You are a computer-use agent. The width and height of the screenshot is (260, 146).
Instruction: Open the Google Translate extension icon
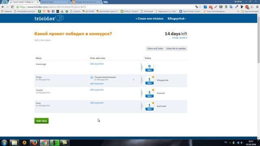pos(231,7)
